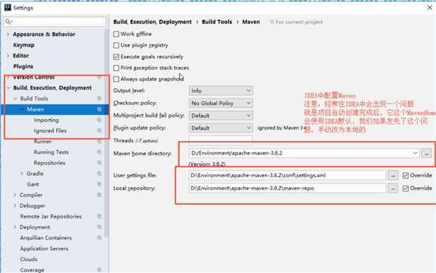Open Maven home directory dropdown arrow
Viewport: 436px width, 273px height.
(415, 153)
